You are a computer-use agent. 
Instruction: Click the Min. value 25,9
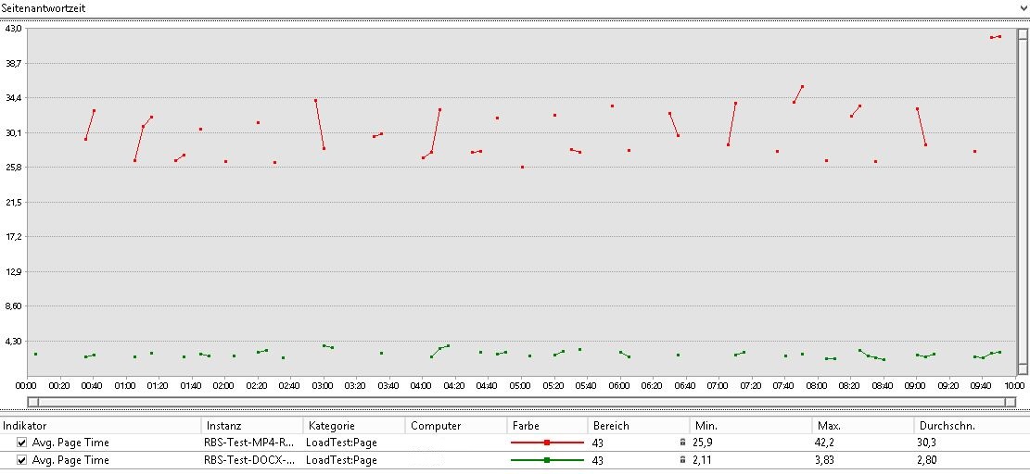[x=702, y=443]
